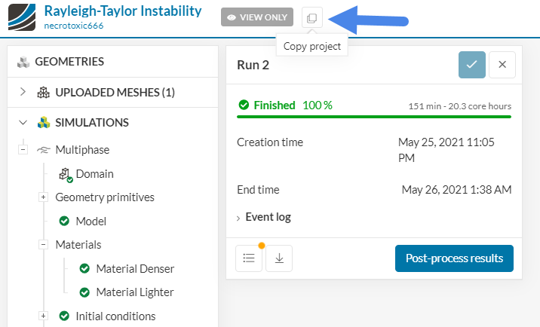This screenshot has height=327, width=540.
Task: Click the Uploaded Meshes icon
Action: click(44, 92)
